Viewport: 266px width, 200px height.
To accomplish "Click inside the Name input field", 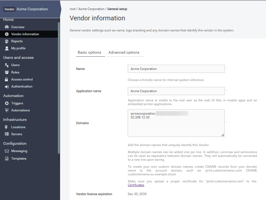I will pos(176,69).
